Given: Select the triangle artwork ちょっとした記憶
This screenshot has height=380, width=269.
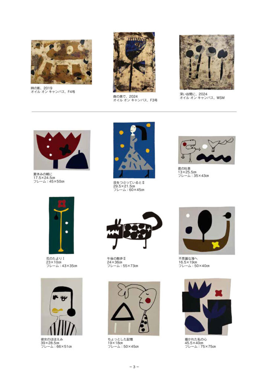Looking at the screenshot, I should 134,308.
